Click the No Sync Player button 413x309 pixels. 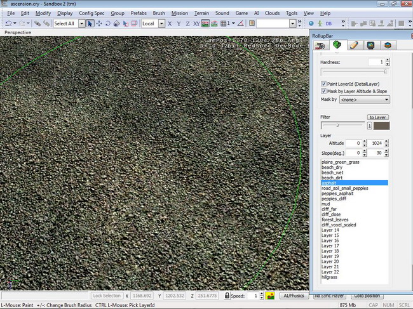[330, 296]
